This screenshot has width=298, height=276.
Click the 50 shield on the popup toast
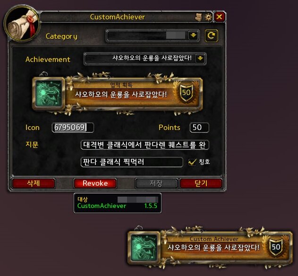276,247
